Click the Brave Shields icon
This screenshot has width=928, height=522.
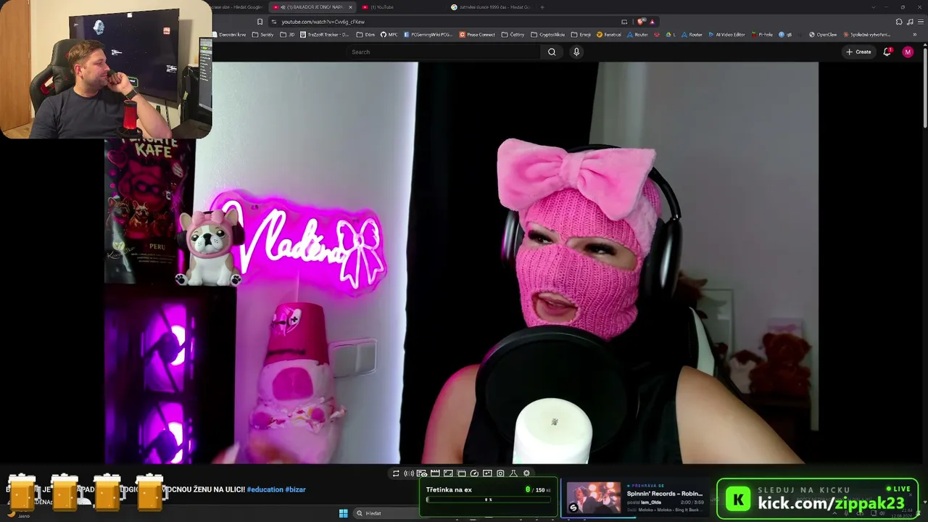(x=641, y=22)
